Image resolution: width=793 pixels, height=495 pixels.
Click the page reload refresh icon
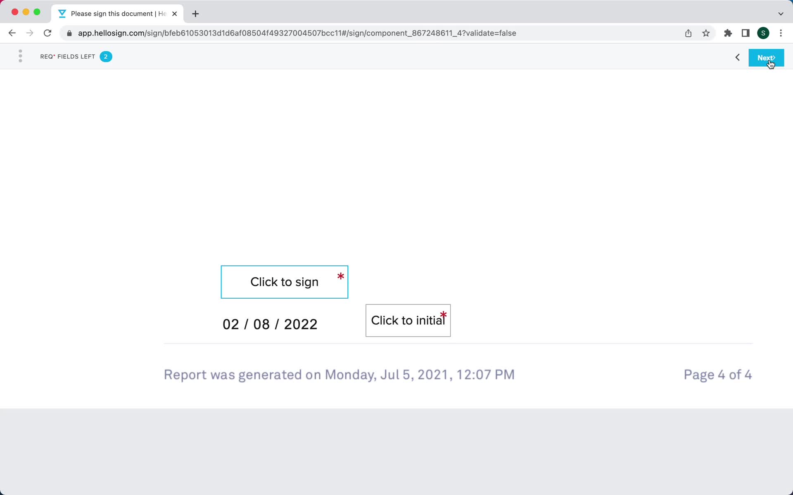48,33
